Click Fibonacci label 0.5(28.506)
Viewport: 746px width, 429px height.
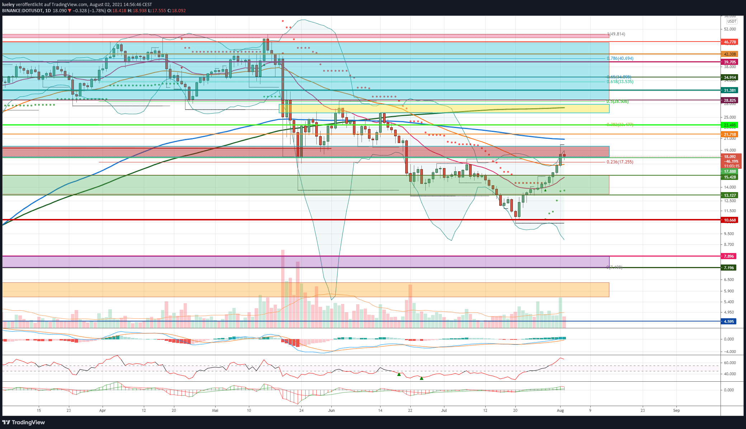tap(618, 101)
